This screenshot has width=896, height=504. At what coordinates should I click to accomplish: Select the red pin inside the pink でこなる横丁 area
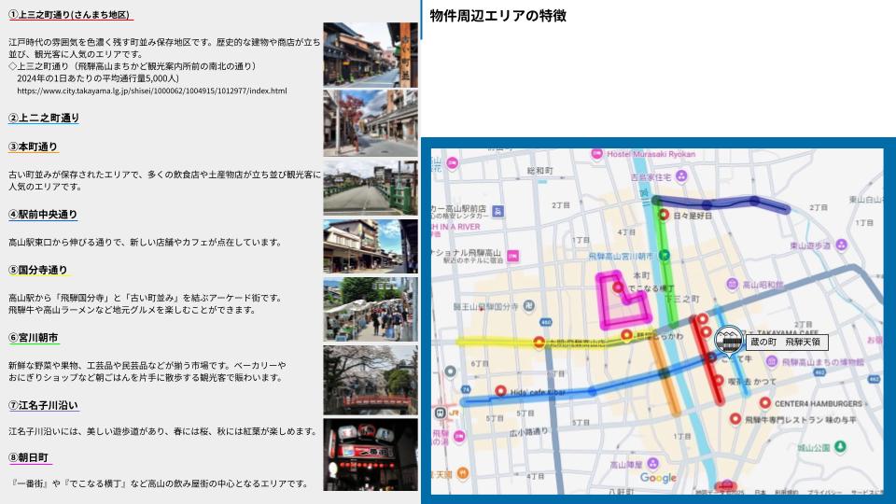(618, 287)
